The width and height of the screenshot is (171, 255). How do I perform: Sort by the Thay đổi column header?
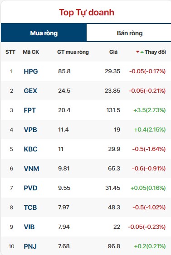[155, 52]
